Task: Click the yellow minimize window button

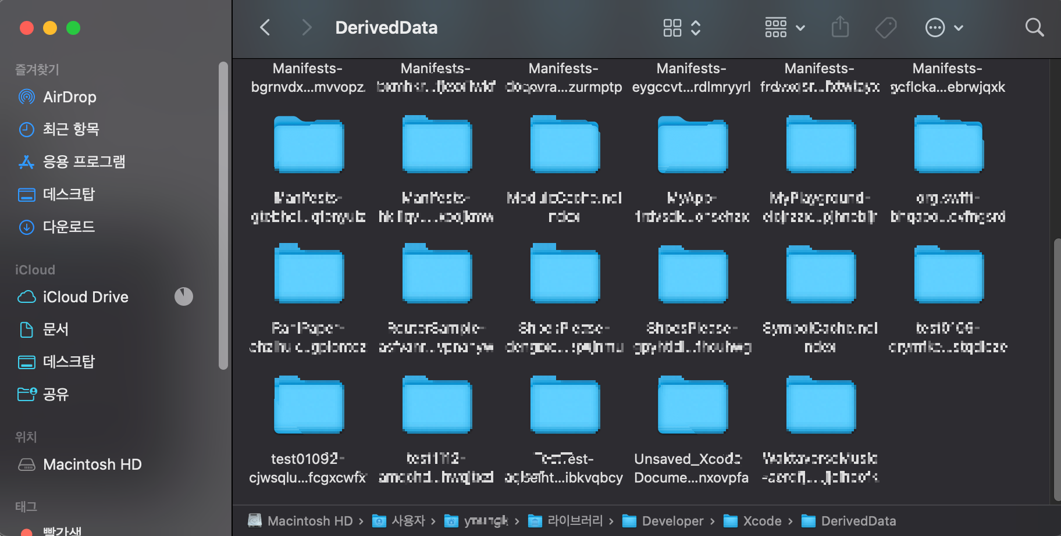Action: coord(50,28)
